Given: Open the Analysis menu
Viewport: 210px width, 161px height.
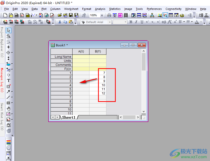Looking at the screenshot, I should click(100, 9).
